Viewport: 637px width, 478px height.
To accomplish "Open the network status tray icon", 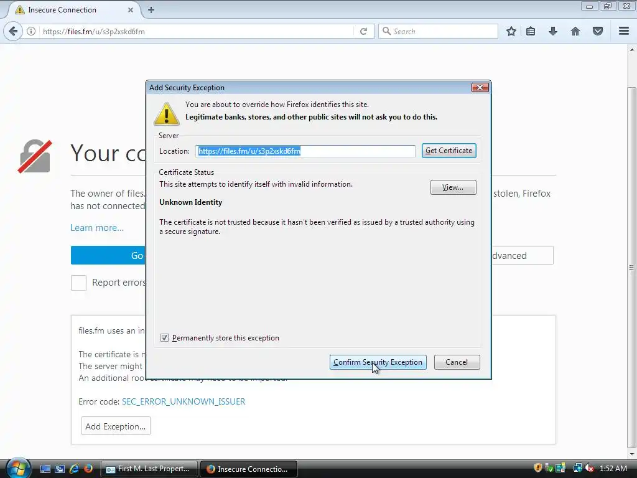I will click(577, 468).
